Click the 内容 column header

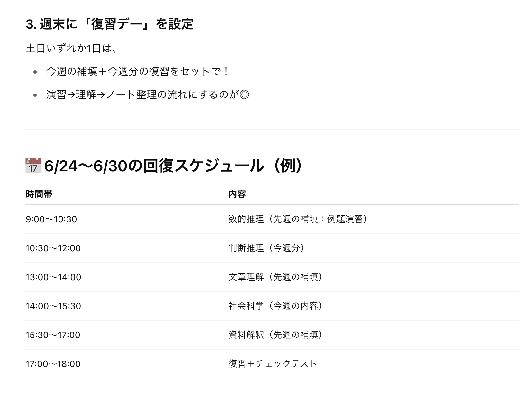pos(237,194)
